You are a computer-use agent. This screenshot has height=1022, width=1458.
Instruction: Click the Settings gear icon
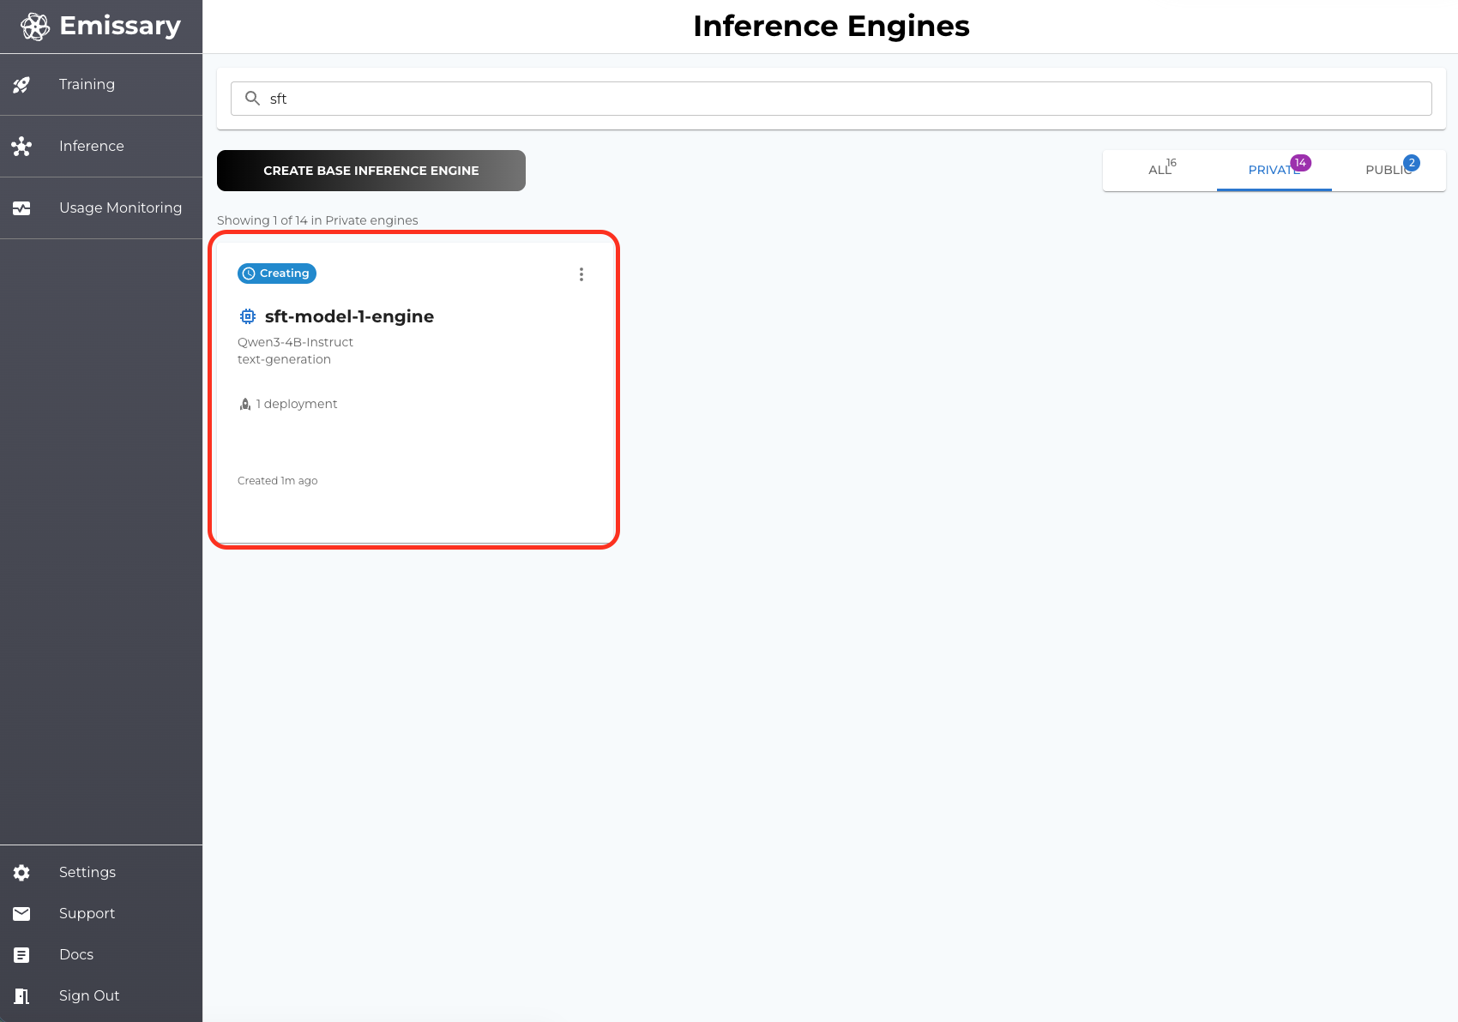tap(21, 872)
